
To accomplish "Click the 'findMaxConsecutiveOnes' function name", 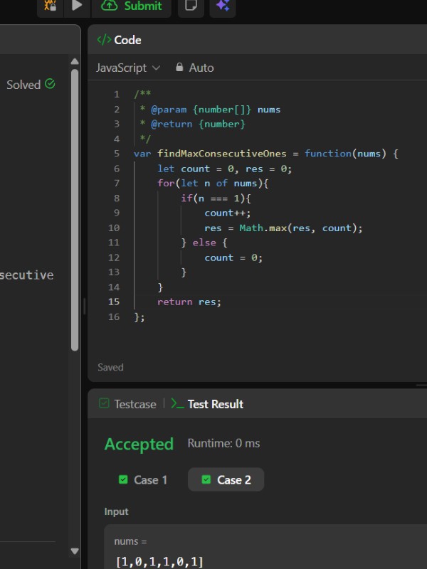I will (221, 154).
